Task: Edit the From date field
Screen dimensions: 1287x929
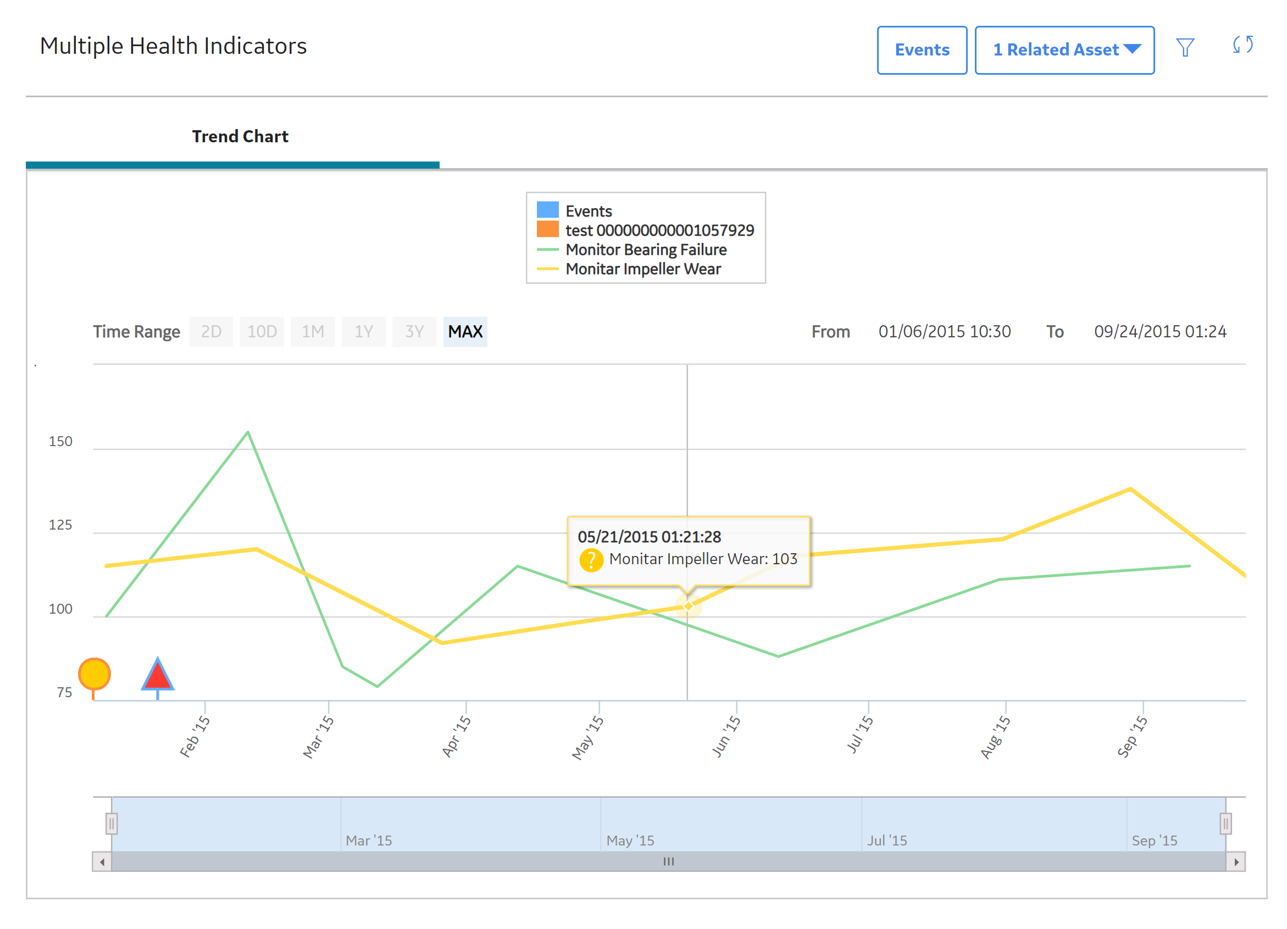Action: [x=944, y=332]
